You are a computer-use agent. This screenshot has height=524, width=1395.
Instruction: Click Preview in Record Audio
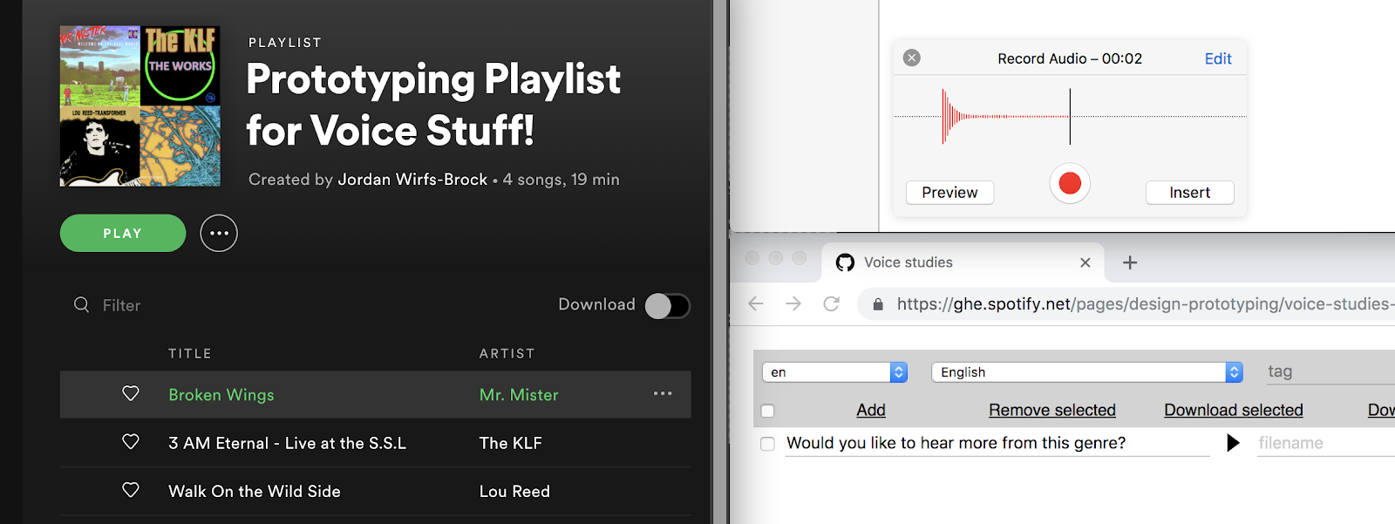[x=949, y=193]
